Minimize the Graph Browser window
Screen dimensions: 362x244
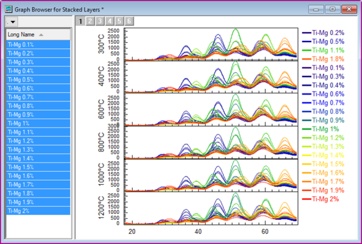click(x=316, y=10)
